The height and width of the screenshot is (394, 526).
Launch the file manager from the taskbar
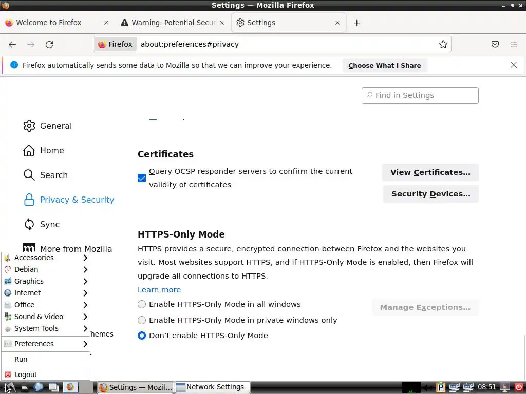point(25,387)
